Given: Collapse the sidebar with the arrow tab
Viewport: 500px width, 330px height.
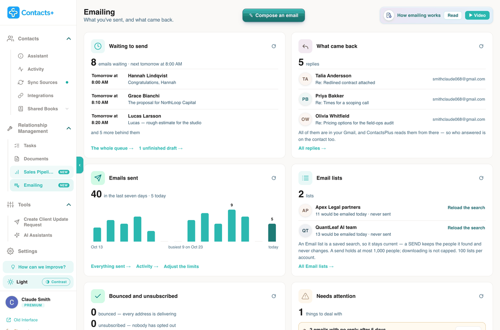Looking at the screenshot, I should pos(80,165).
